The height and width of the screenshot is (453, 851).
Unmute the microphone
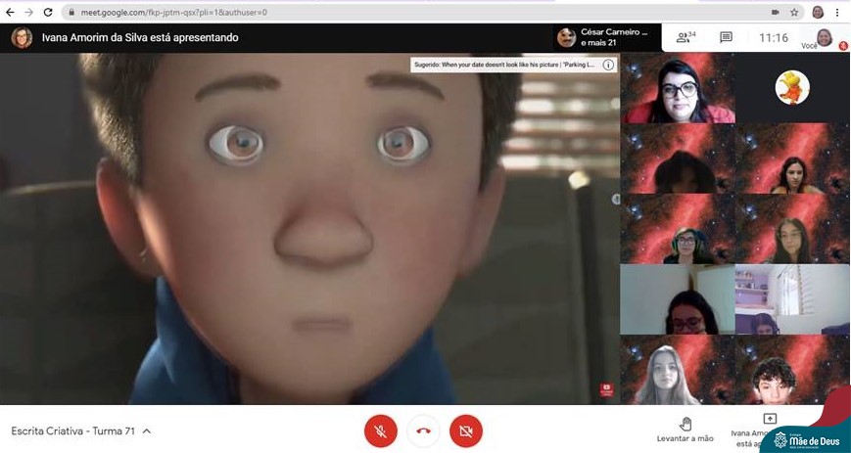point(381,430)
